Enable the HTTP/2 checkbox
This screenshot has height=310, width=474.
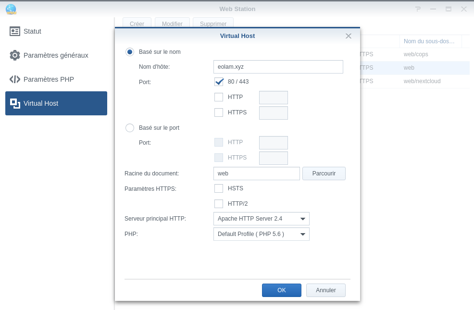(219, 204)
